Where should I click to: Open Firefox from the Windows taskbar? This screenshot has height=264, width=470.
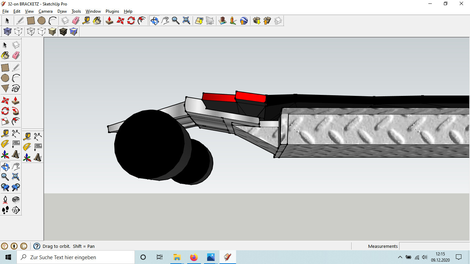click(x=194, y=257)
